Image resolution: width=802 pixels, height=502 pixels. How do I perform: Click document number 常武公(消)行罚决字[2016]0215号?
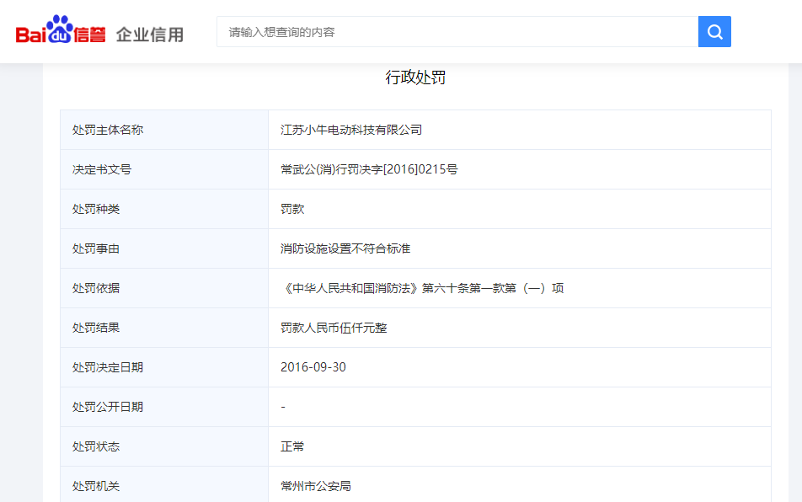coord(369,169)
